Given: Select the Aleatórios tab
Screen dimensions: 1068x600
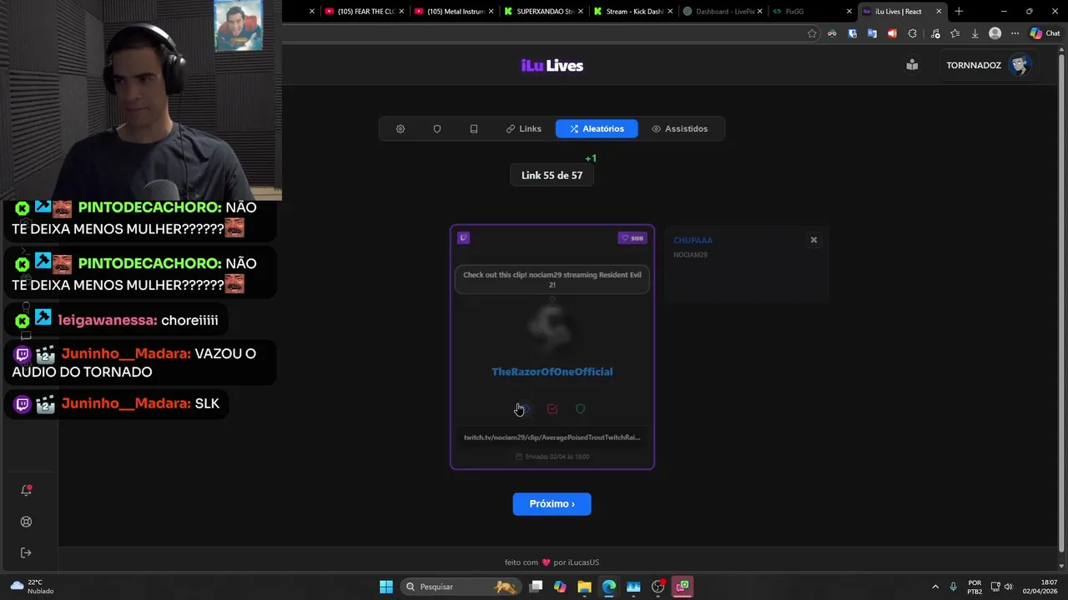Looking at the screenshot, I should pos(597,129).
